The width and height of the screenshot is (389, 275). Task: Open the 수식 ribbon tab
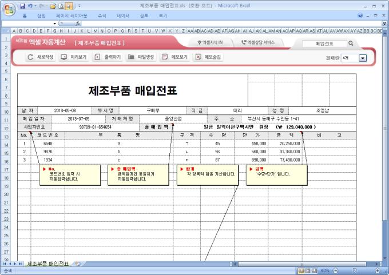point(102,16)
